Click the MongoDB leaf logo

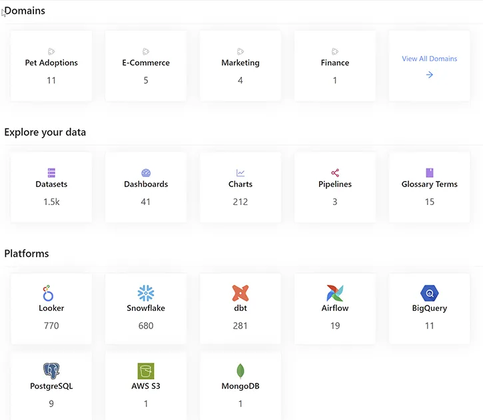[241, 371]
